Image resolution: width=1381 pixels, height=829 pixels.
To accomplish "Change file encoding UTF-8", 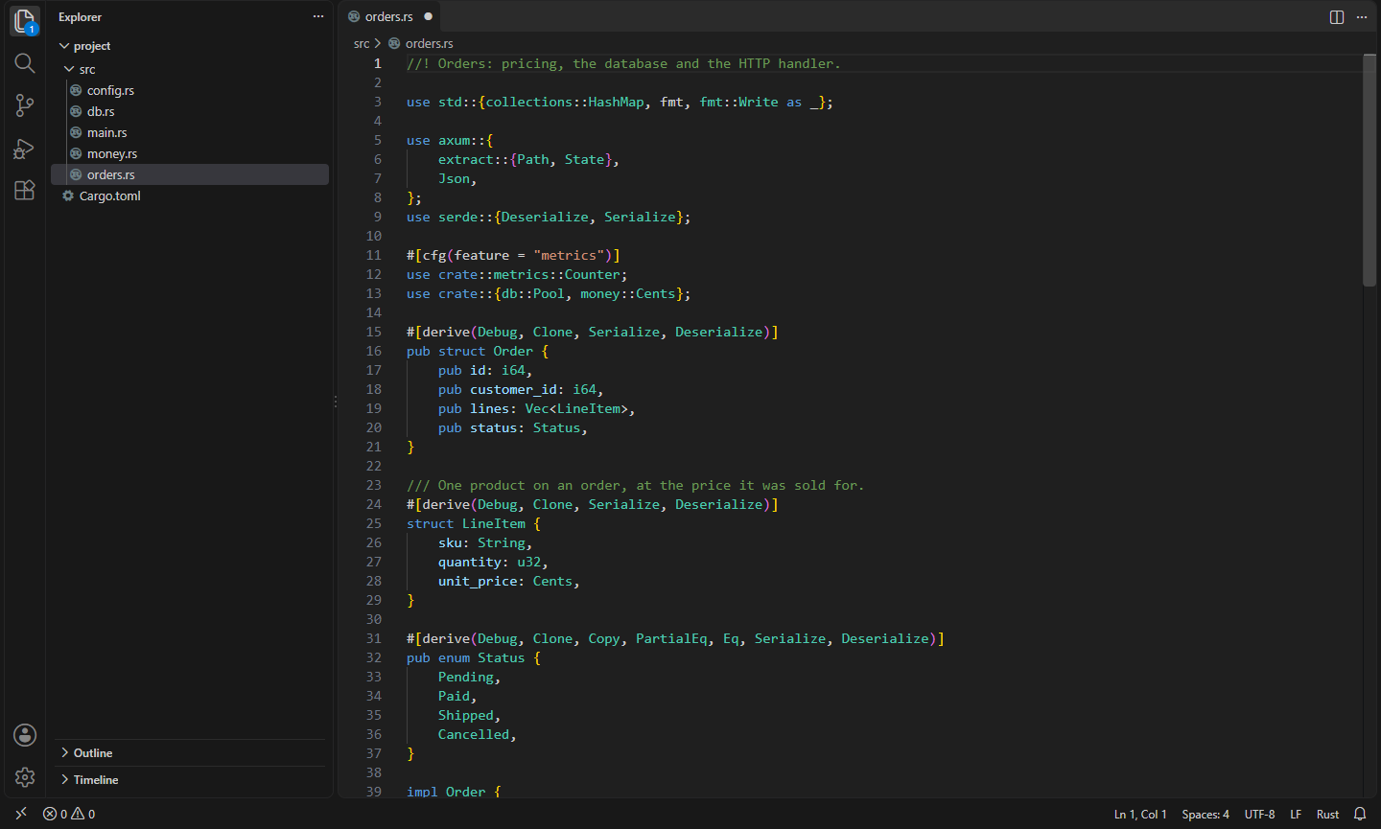I will pos(1260,814).
